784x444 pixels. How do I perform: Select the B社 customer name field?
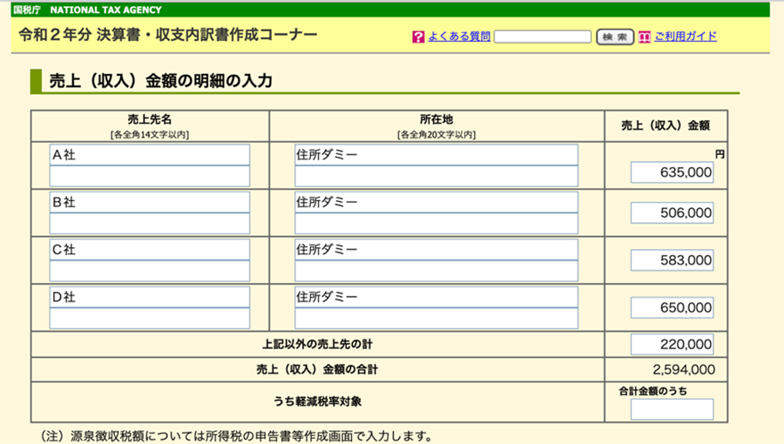pyautogui.click(x=150, y=202)
